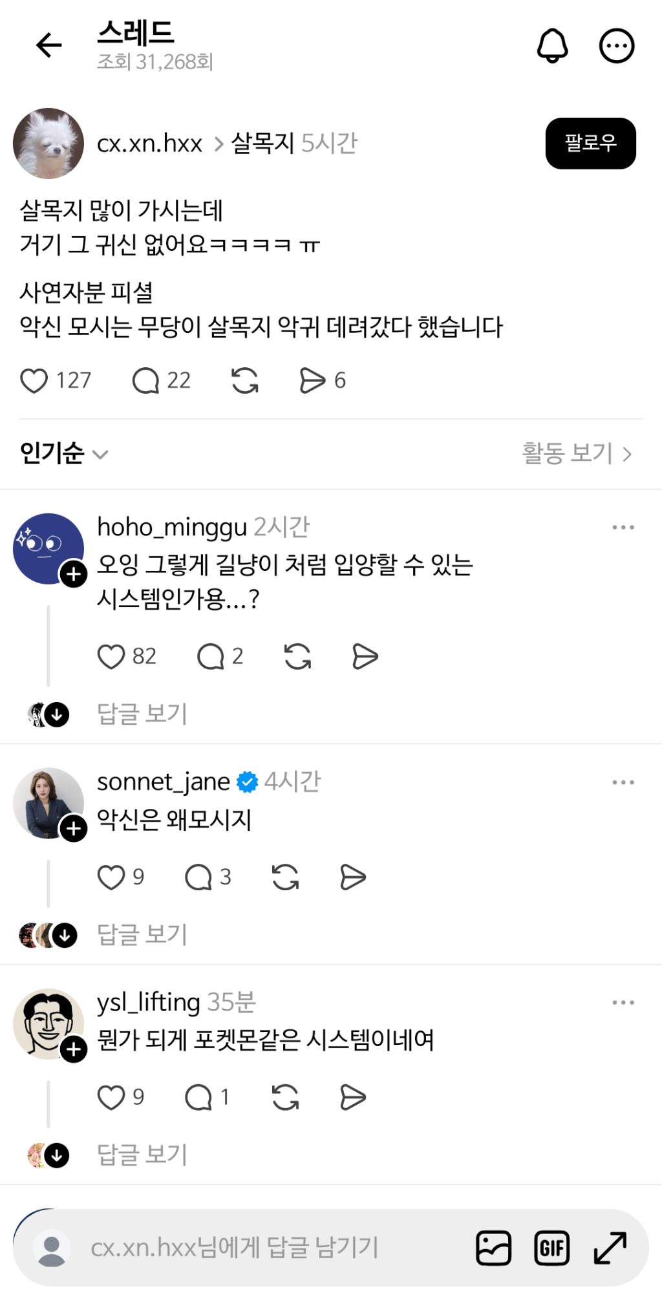
Task: Like sonnet_jane's reply
Action: pyautogui.click(x=111, y=877)
